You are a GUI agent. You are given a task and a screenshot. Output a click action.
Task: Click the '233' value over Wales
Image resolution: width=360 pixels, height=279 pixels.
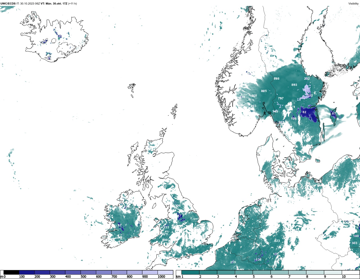click(x=166, y=227)
